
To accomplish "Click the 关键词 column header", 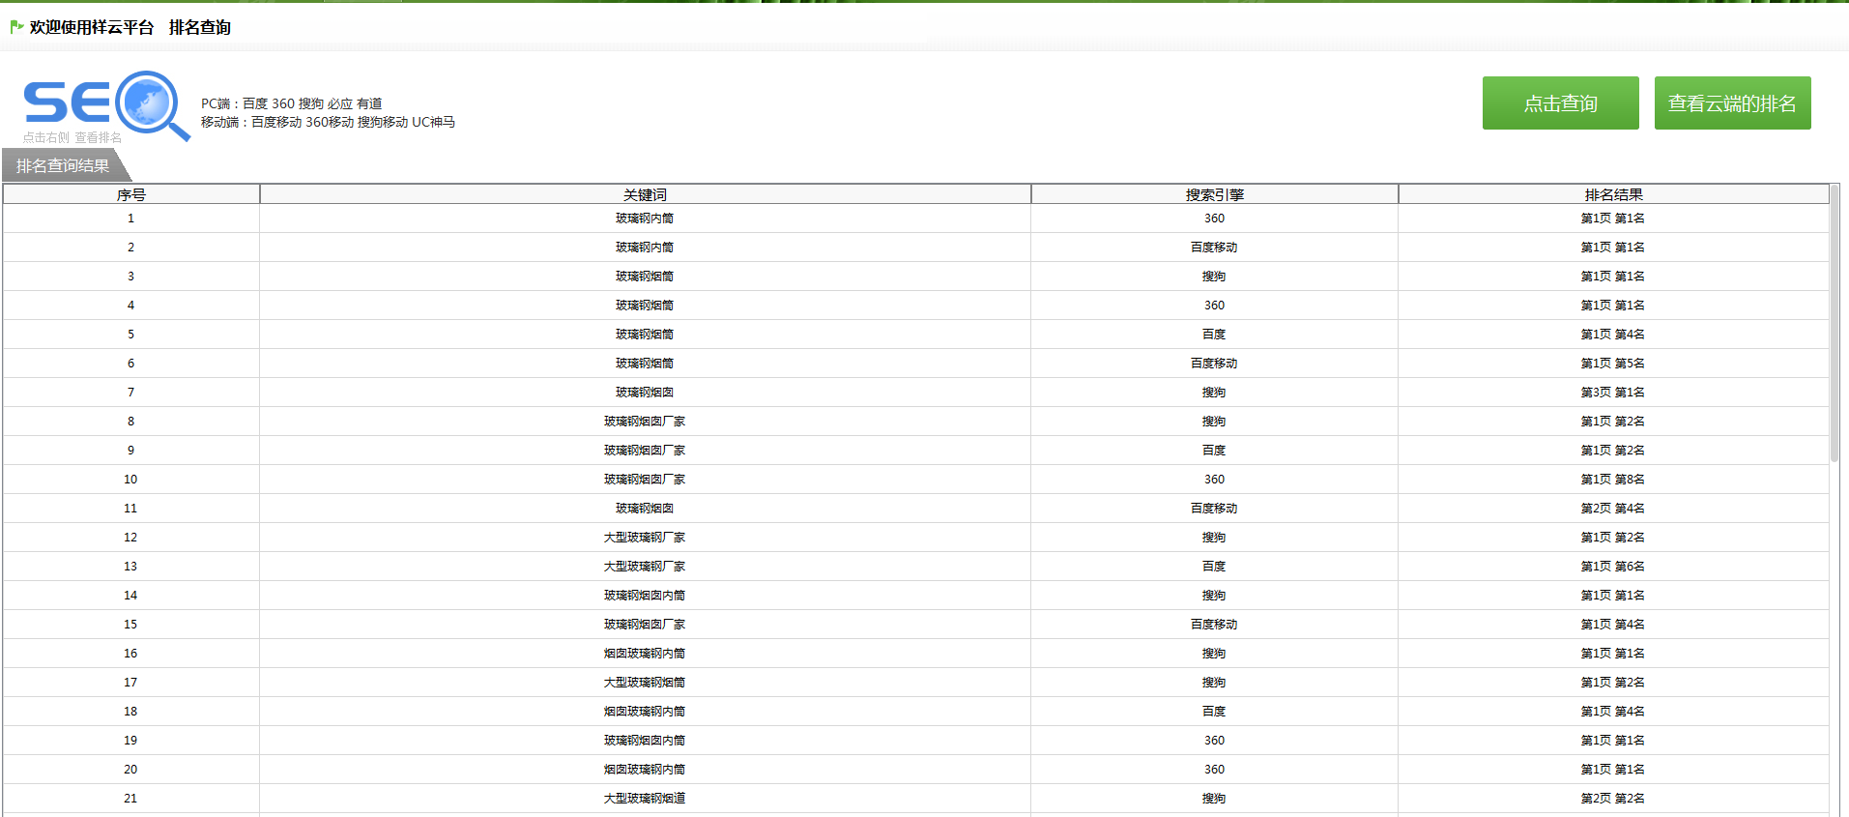I will pyautogui.click(x=645, y=194).
